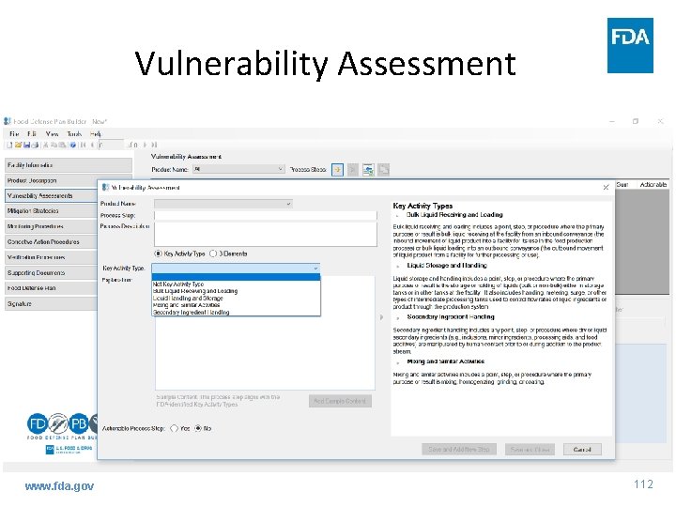The image size is (676, 507).
Task: Click the Process Description text area
Action: 266,234
